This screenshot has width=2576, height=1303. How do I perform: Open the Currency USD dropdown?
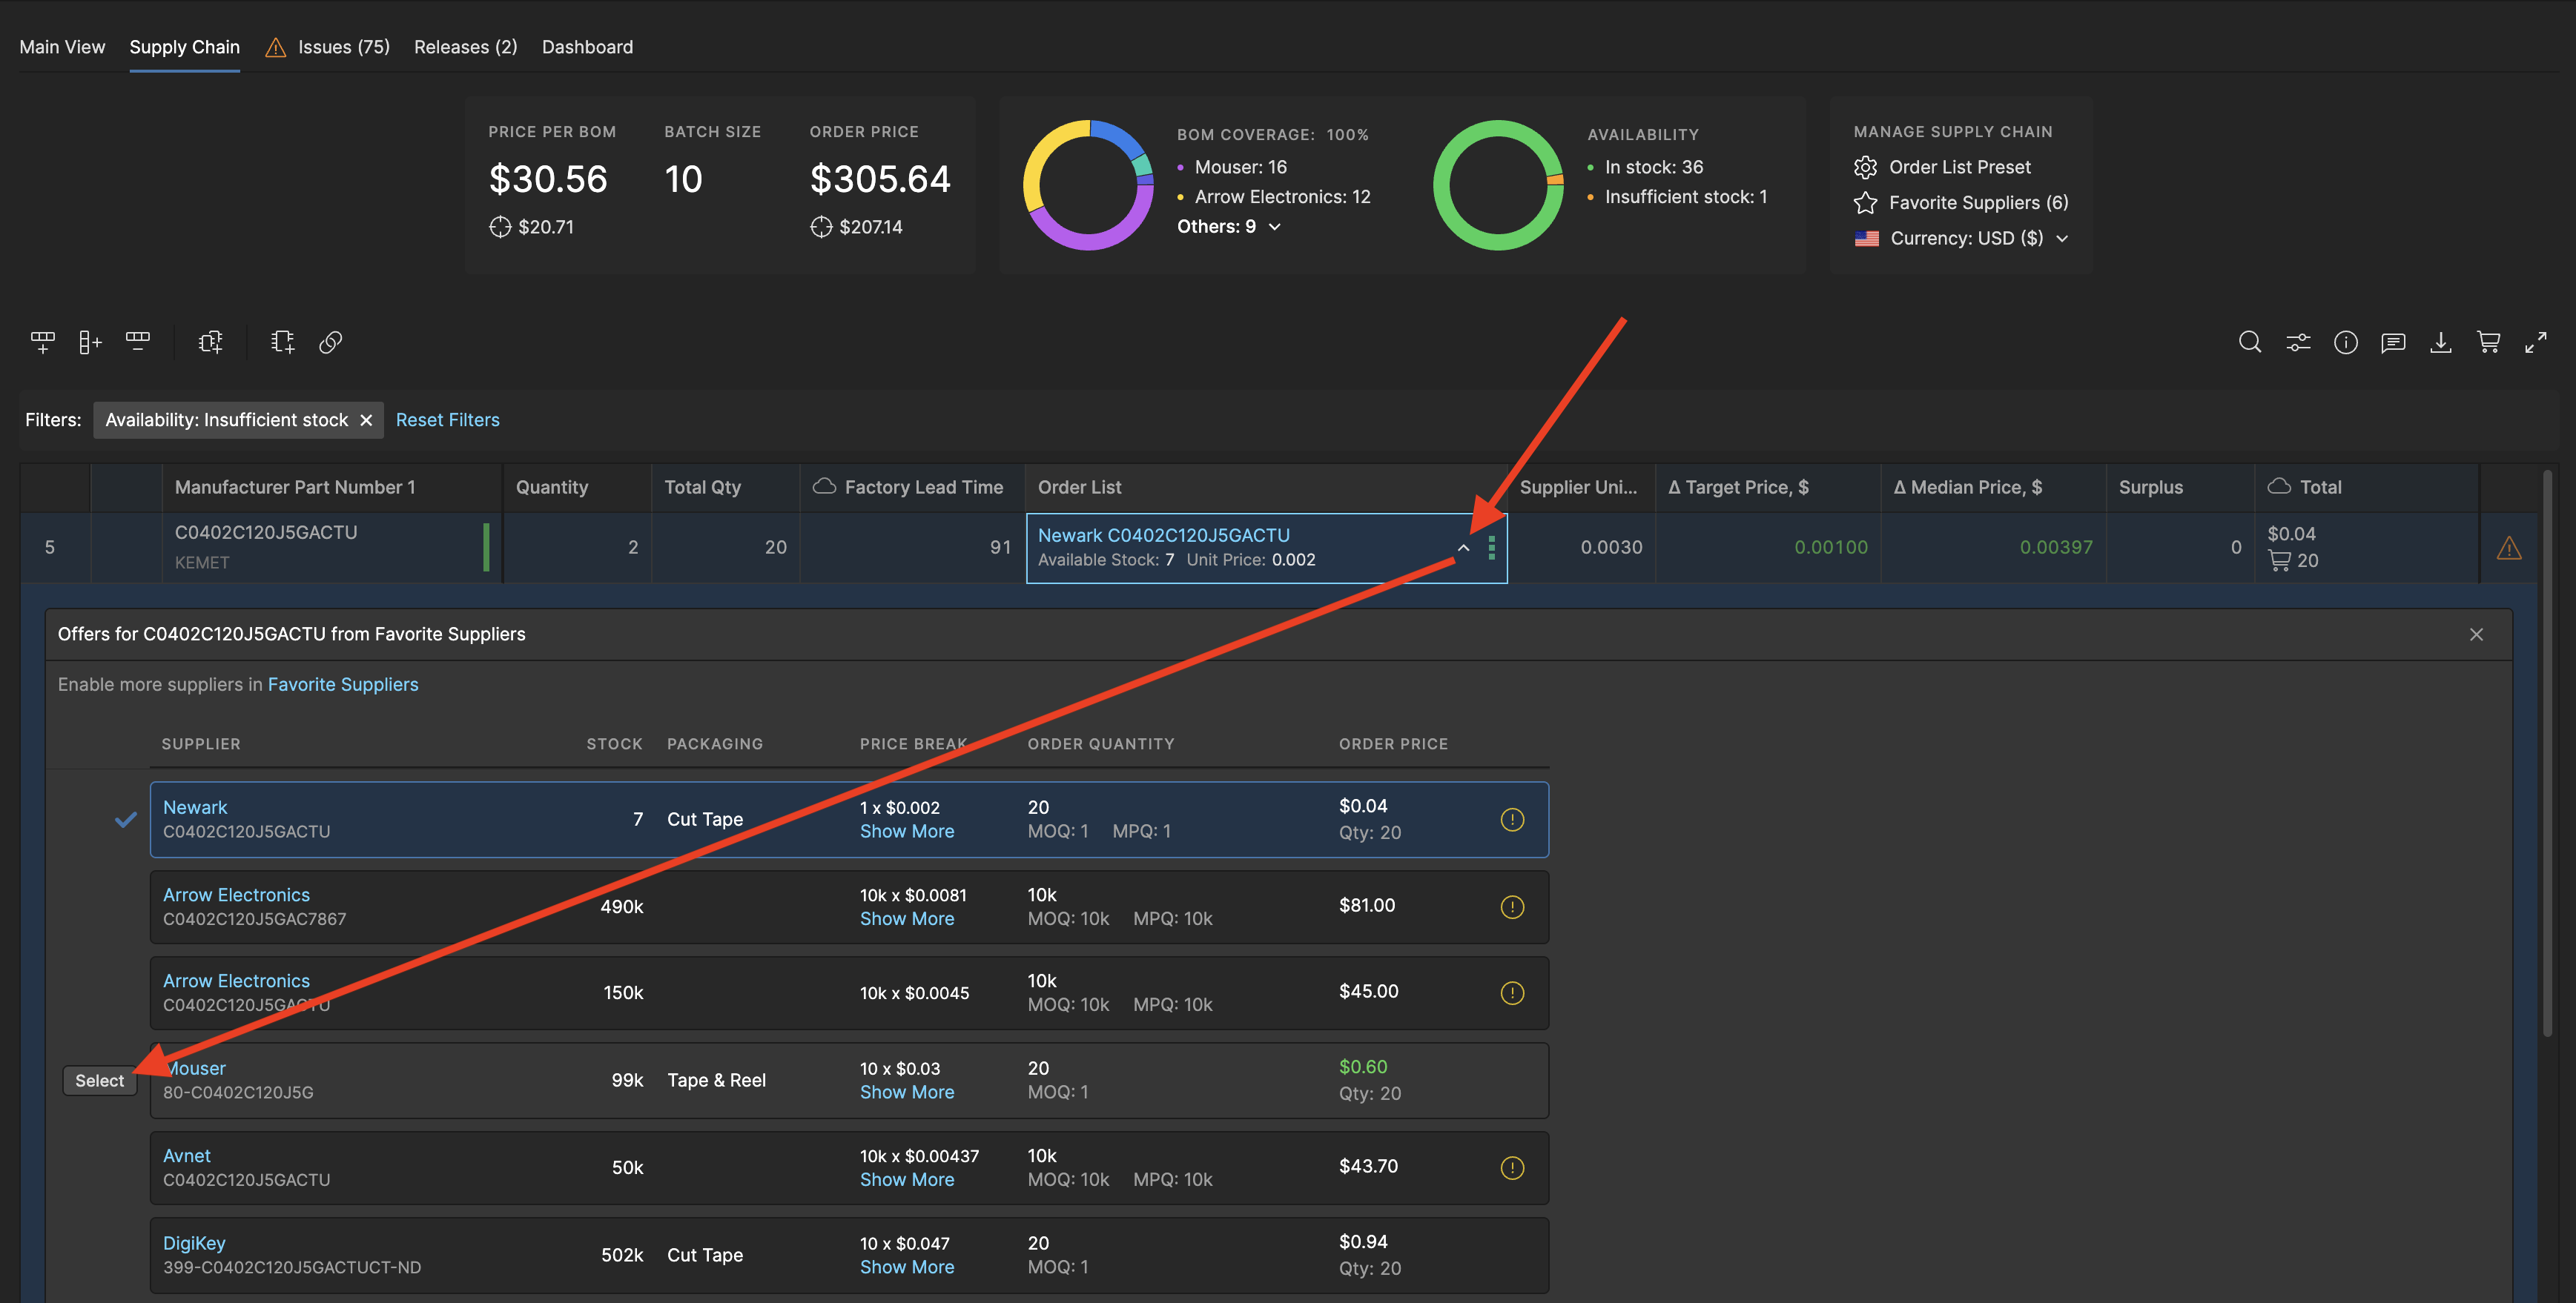(x=2062, y=238)
